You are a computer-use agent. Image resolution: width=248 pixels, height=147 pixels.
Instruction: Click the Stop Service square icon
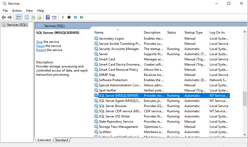coord(69,17)
